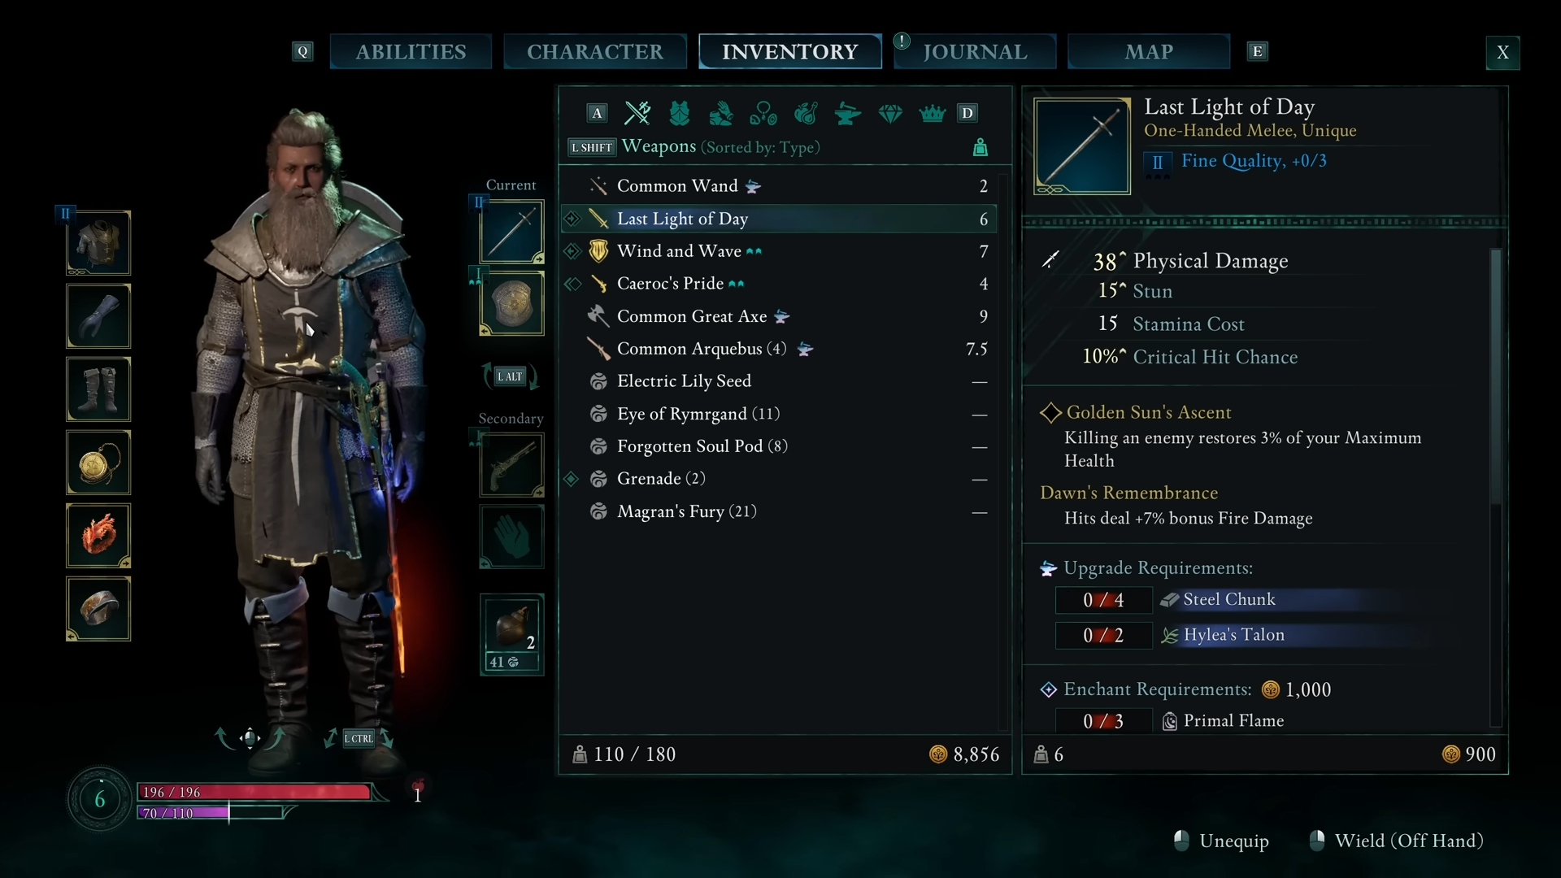Open the crown category icon
Viewport: 1561px width, 878px height.
933,113
